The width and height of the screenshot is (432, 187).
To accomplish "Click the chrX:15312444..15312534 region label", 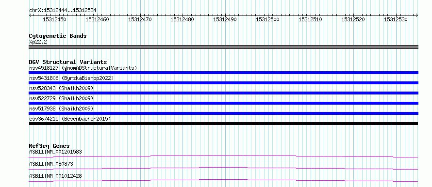I will point(63,11).
